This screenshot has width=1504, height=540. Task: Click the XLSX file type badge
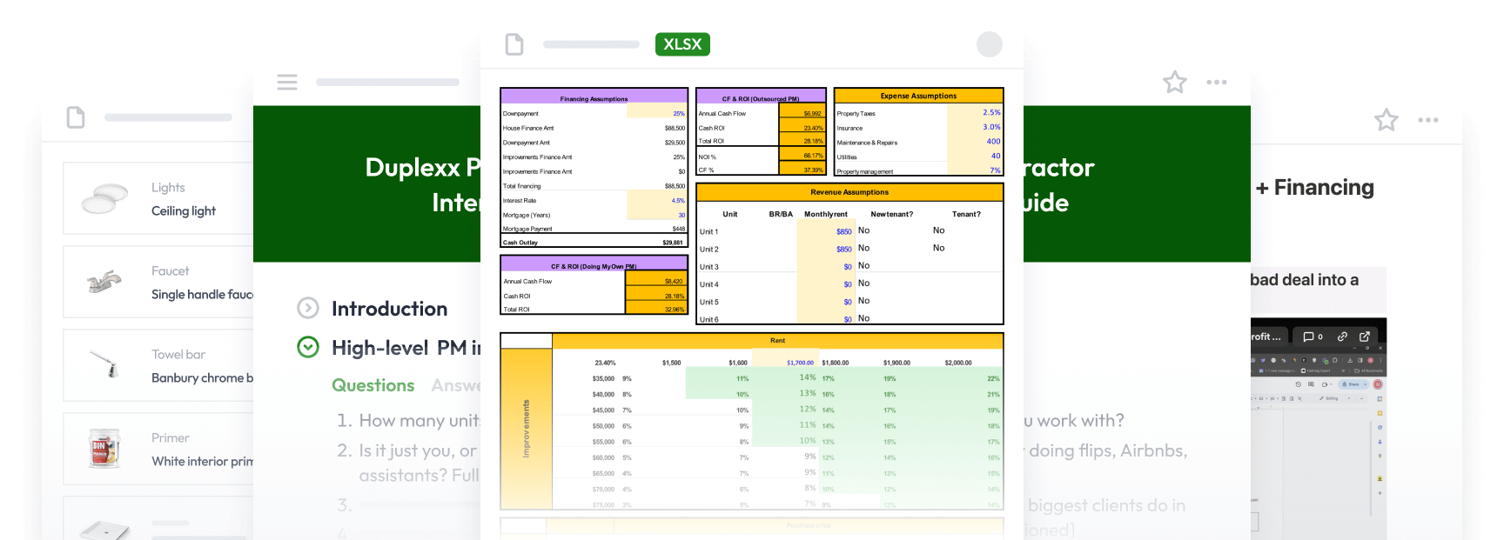tap(681, 44)
